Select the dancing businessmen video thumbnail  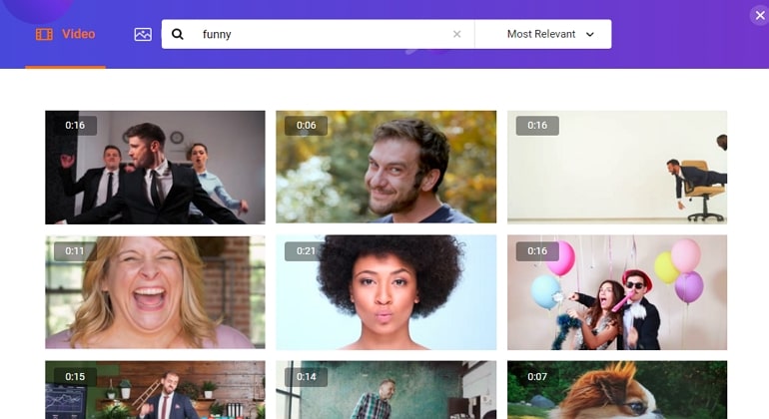pyautogui.click(x=155, y=168)
